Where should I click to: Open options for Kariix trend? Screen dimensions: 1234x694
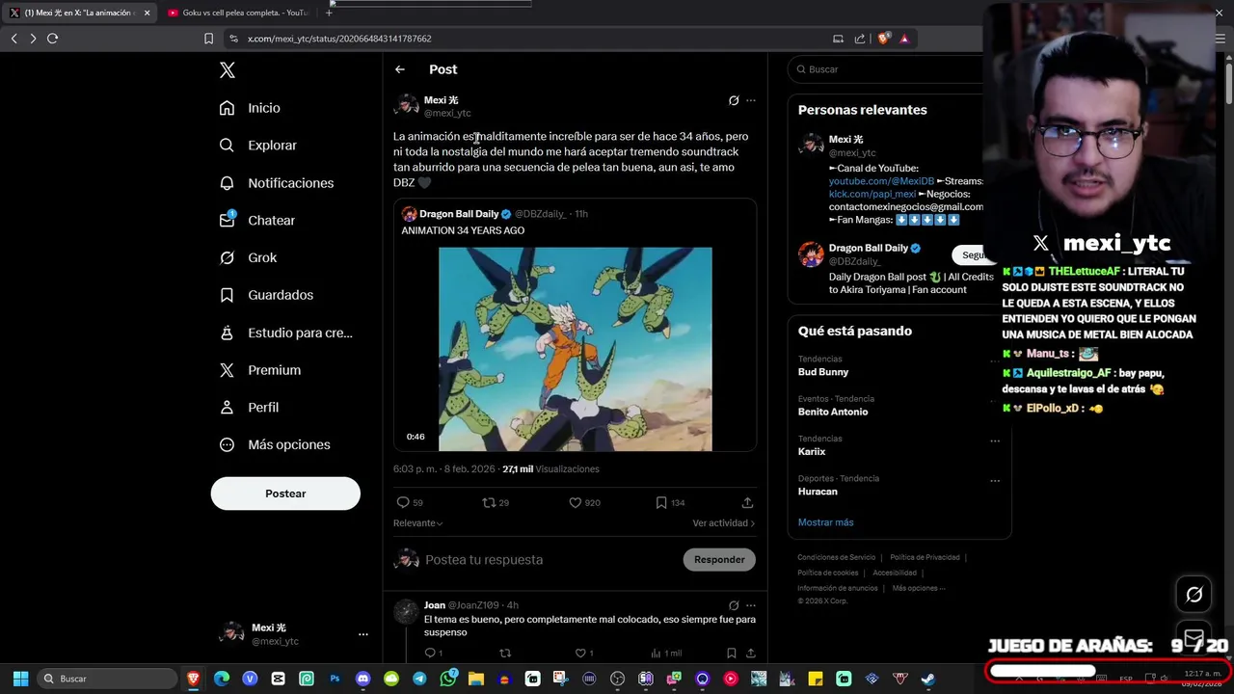[x=995, y=441]
